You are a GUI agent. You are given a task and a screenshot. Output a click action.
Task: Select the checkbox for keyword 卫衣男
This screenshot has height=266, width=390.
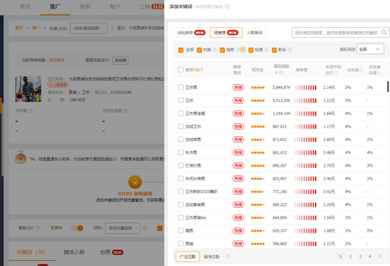click(x=180, y=87)
